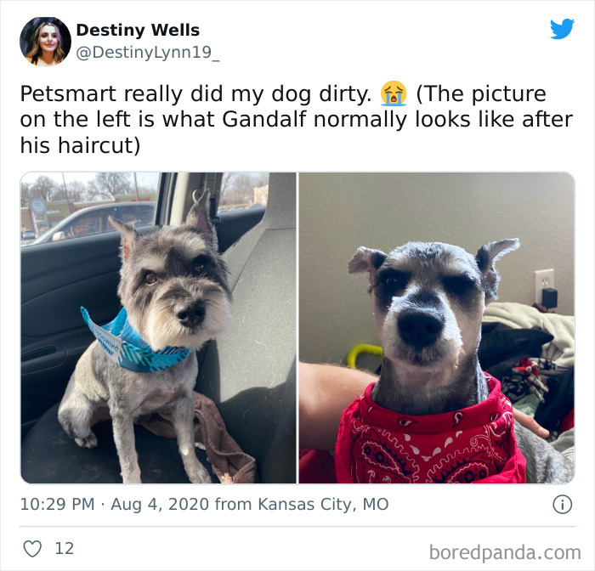Click the word Gandalf in tweet
595x571 pixels.
pos(263,120)
